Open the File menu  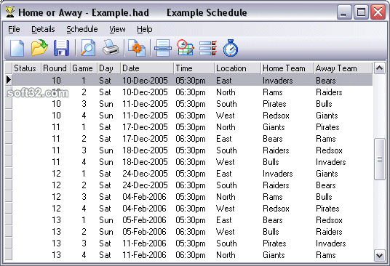[x=14, y=29]
